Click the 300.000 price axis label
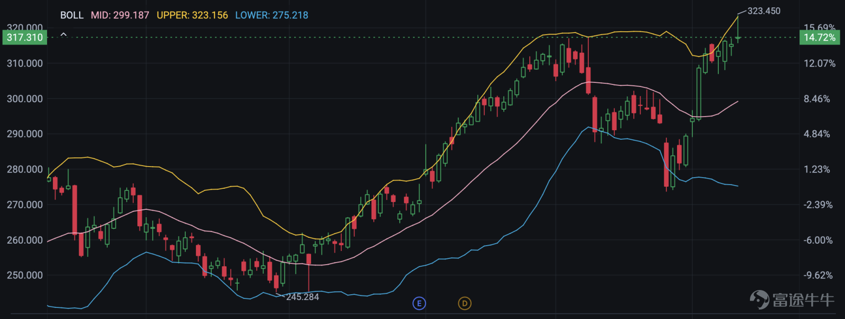The image size is (845, 319). click(x=25, y=99)
